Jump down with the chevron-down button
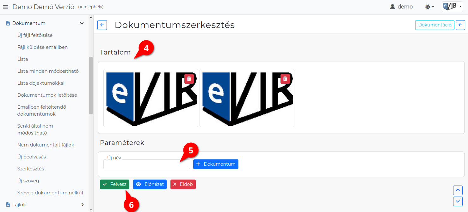Viewport: 468px width, 212px height. click(458, 202)
